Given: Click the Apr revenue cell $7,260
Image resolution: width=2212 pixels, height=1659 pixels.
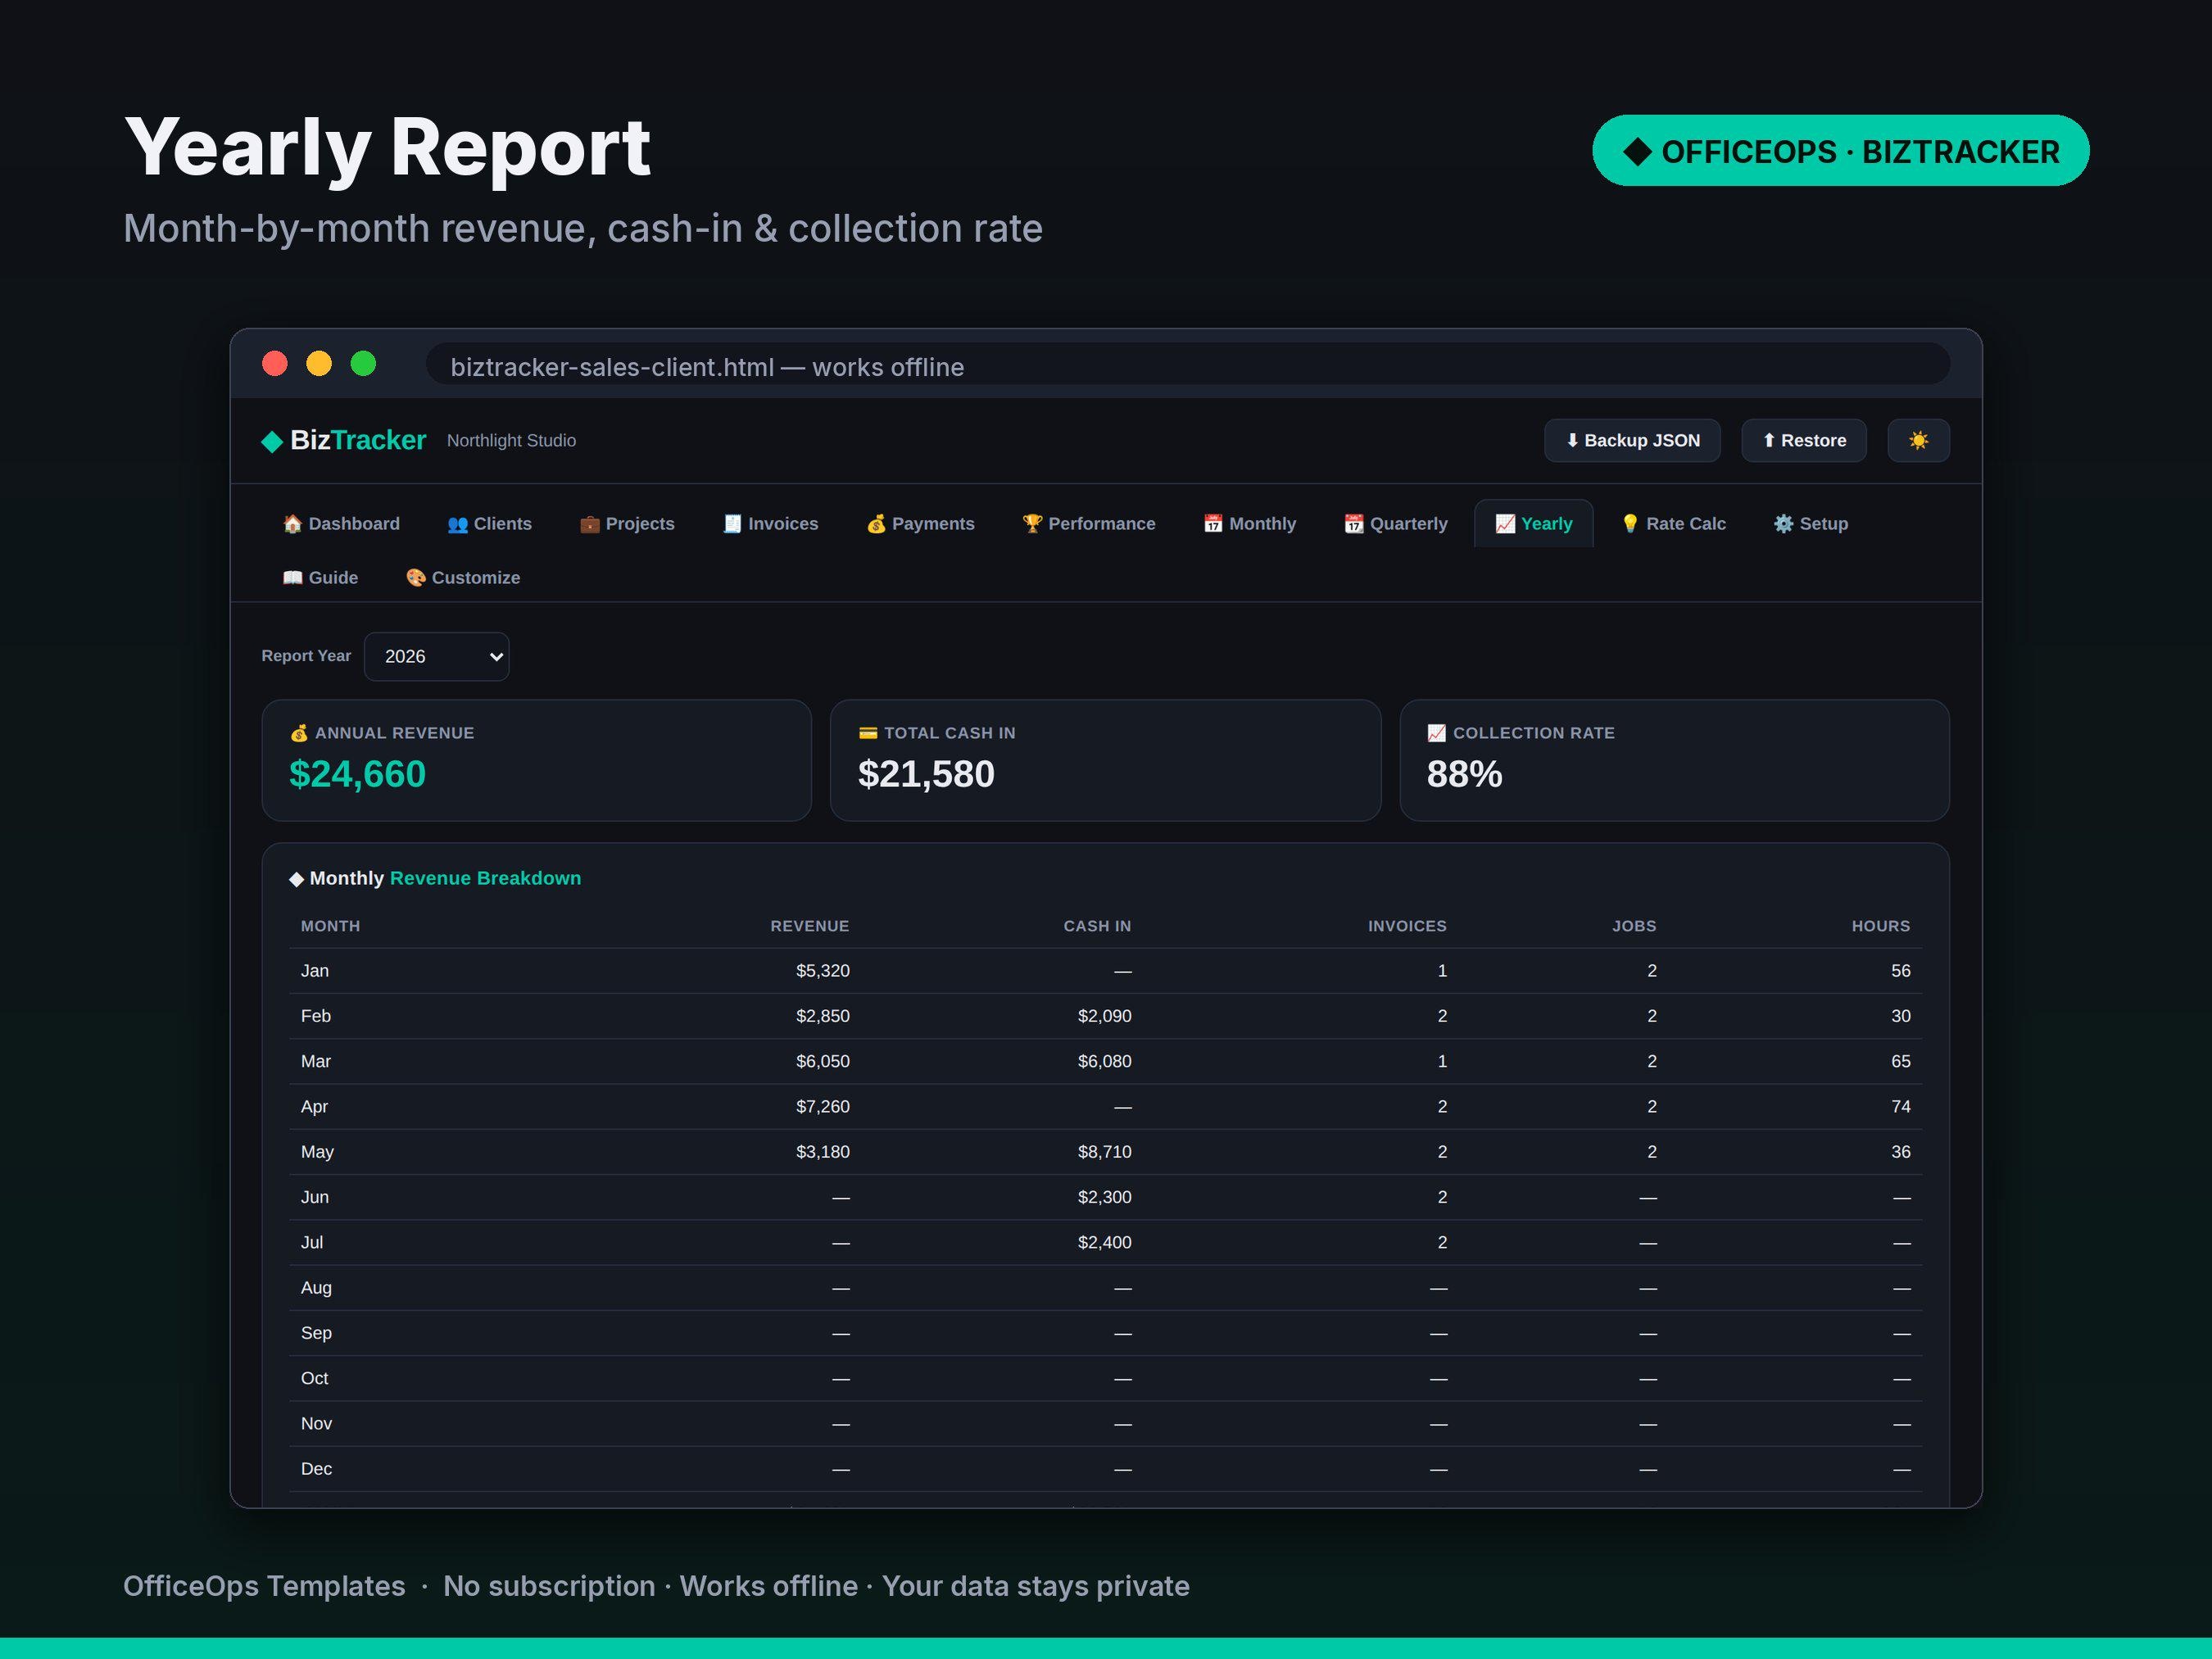Looking at the screenshot, I should 823,1107.
